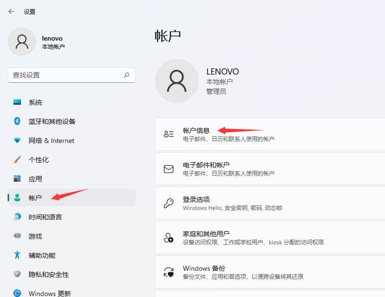Open the 个性化 personalization brush icon
385x297 pixels.
[17, 159]
